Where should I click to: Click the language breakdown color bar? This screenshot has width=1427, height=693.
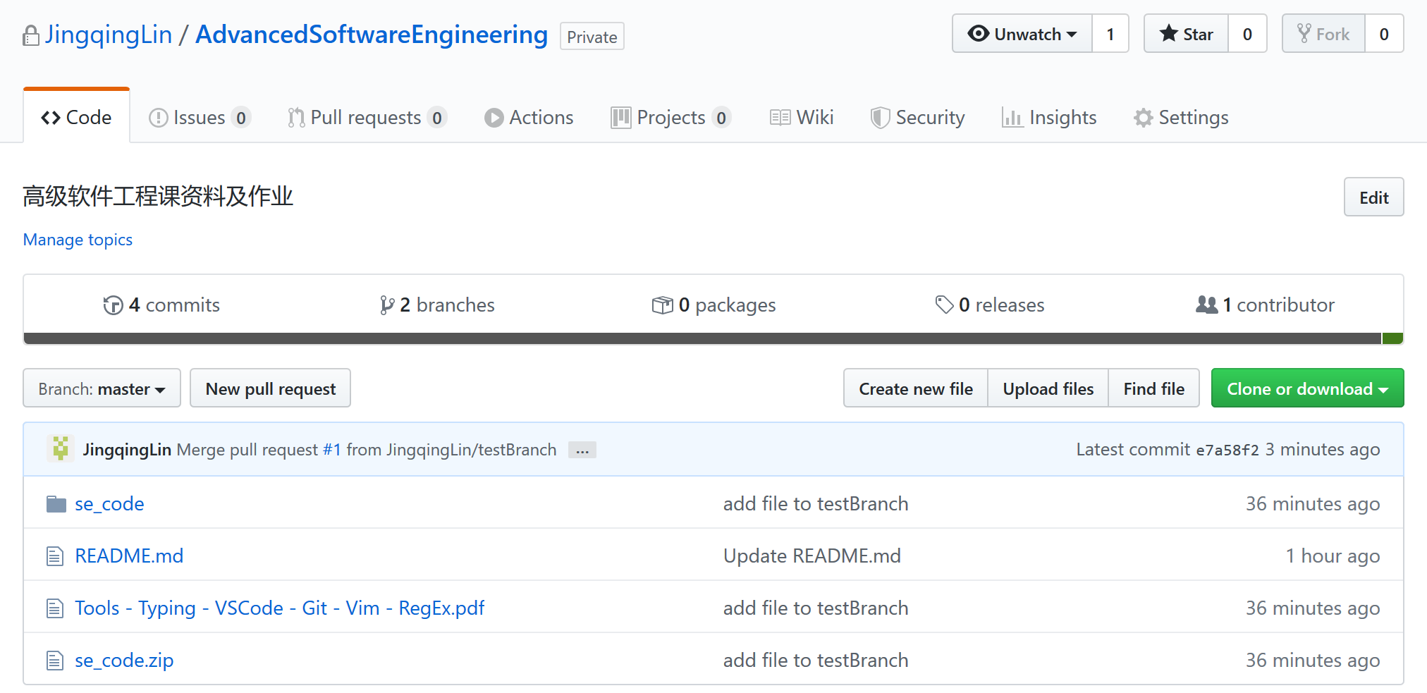click(713, 338)
